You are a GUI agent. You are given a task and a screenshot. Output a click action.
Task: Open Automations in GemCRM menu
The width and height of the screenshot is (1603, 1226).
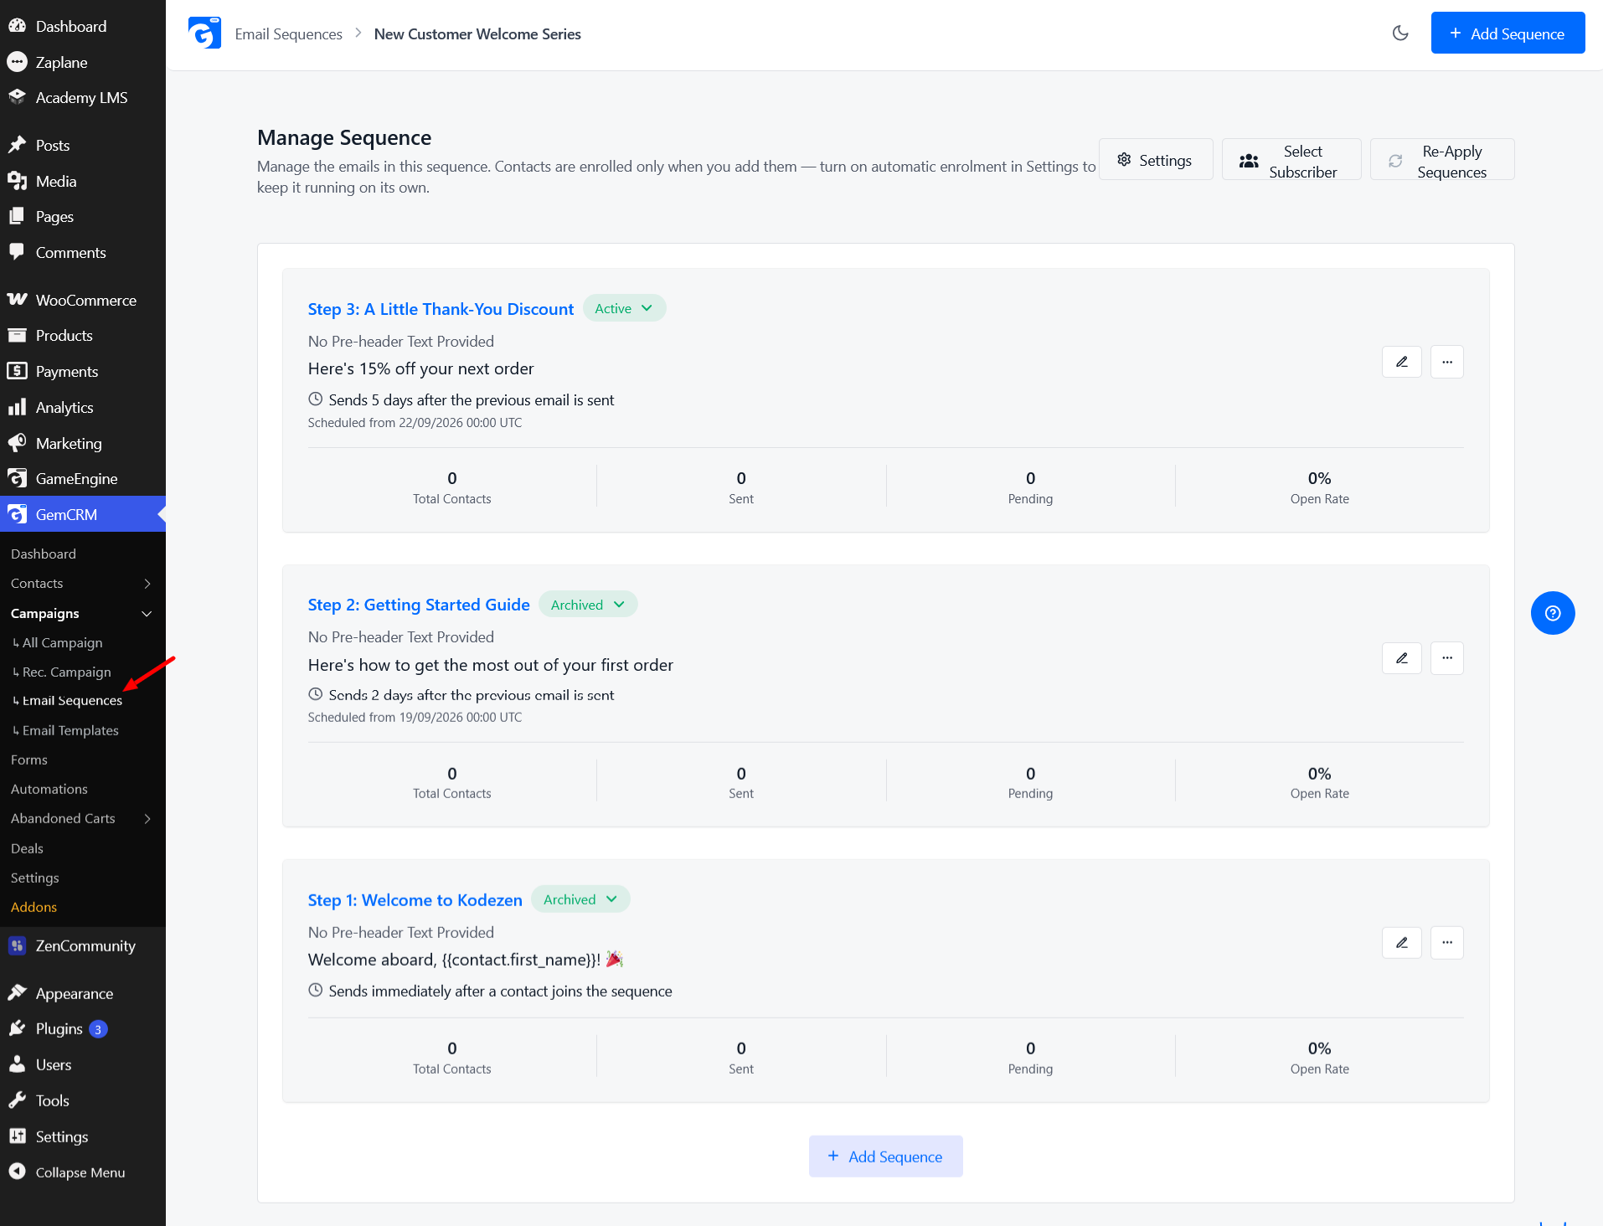pyautogui.click(x=49, y=789)
